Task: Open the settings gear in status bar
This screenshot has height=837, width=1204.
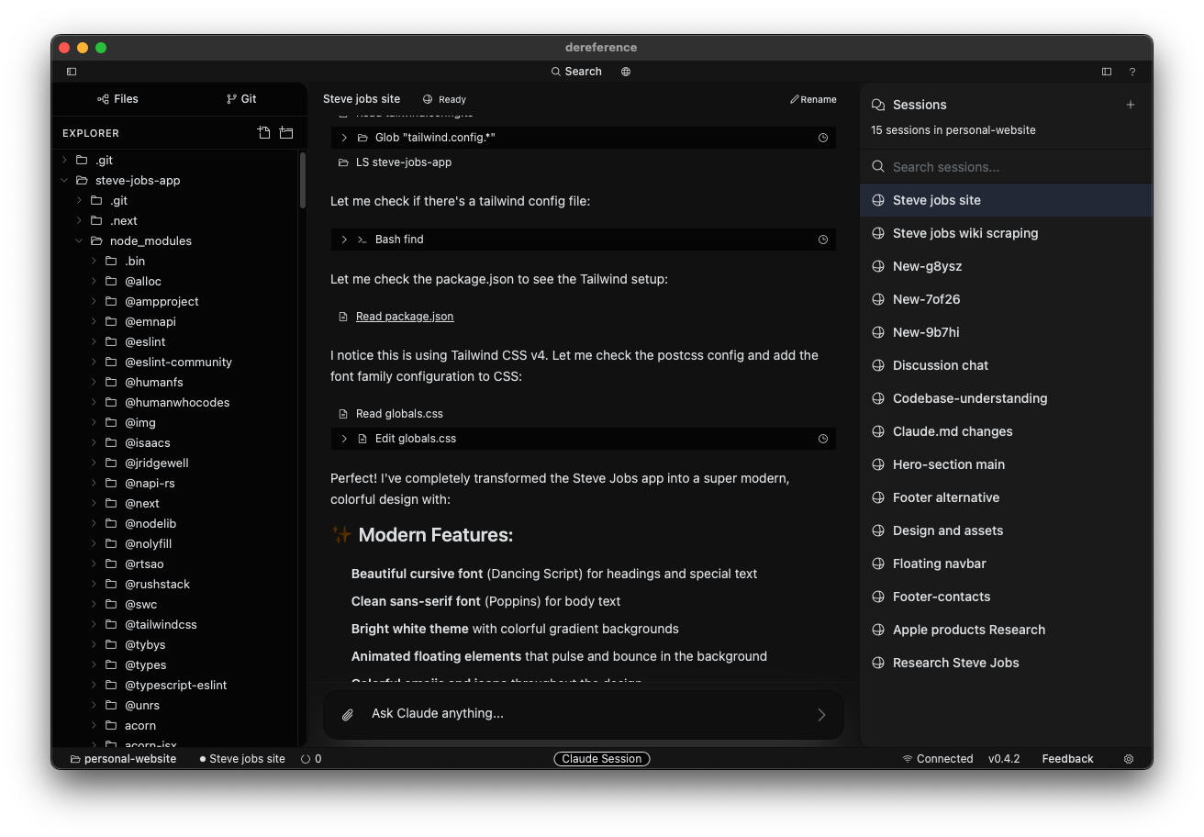Action: click(x=1129, y=759)
